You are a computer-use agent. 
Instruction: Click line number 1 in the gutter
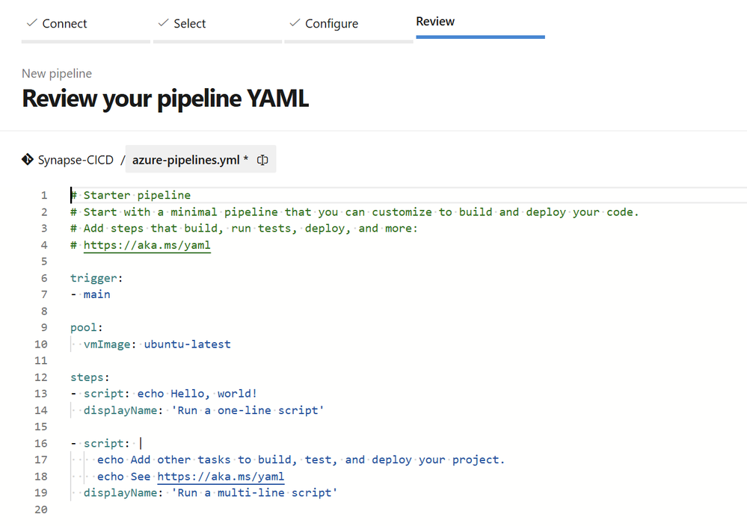(43, 196)
